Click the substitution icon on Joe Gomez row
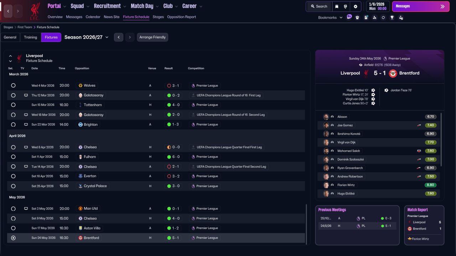The width and height of the screenshot is (456, 256). click(x=419, y=125)
